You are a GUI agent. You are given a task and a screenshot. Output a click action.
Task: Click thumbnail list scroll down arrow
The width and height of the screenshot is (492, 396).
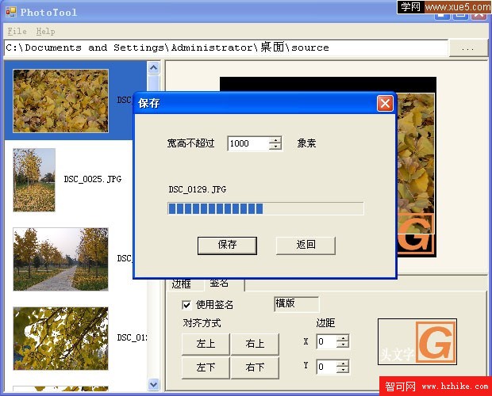click(x=154, y=384)
